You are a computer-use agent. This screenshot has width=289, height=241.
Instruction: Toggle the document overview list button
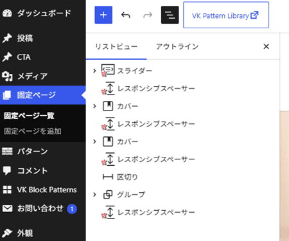pos(170,15)
